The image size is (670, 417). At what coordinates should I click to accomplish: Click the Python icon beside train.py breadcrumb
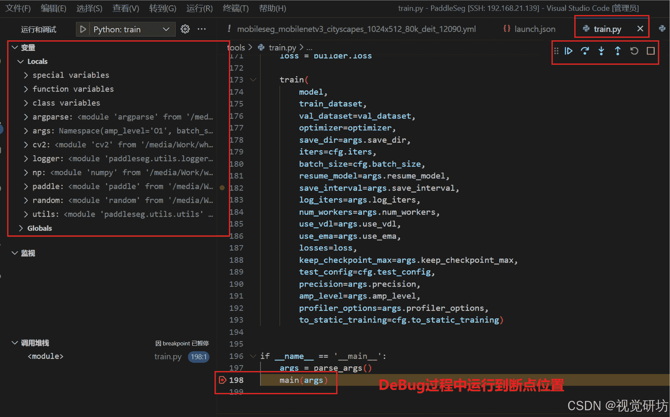[x=261, y=47]
